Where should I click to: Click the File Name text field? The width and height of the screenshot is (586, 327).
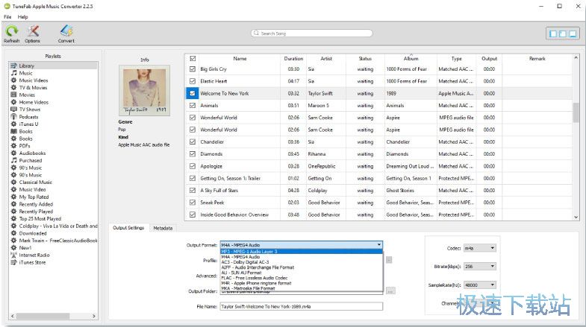302,306
